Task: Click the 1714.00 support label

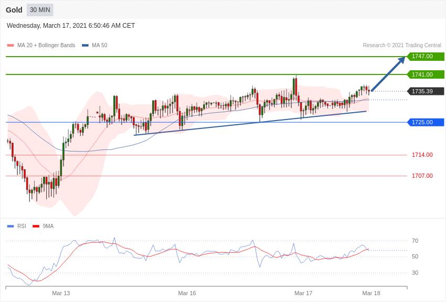Action: click(x=422, y=155)
